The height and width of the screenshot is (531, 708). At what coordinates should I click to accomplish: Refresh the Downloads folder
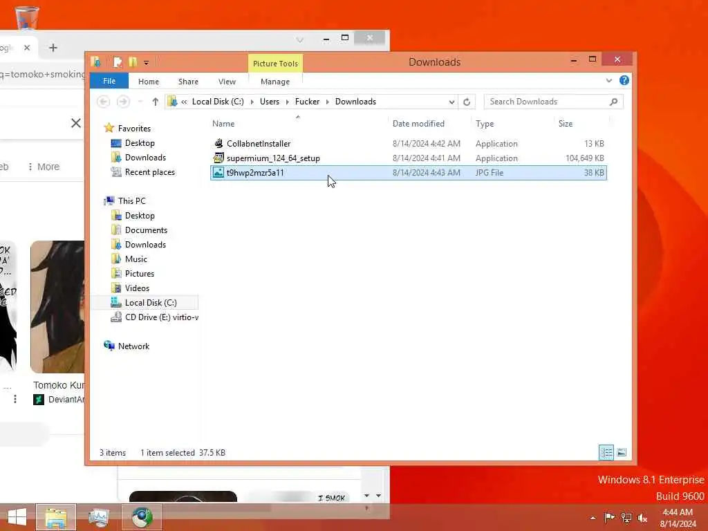467,102
